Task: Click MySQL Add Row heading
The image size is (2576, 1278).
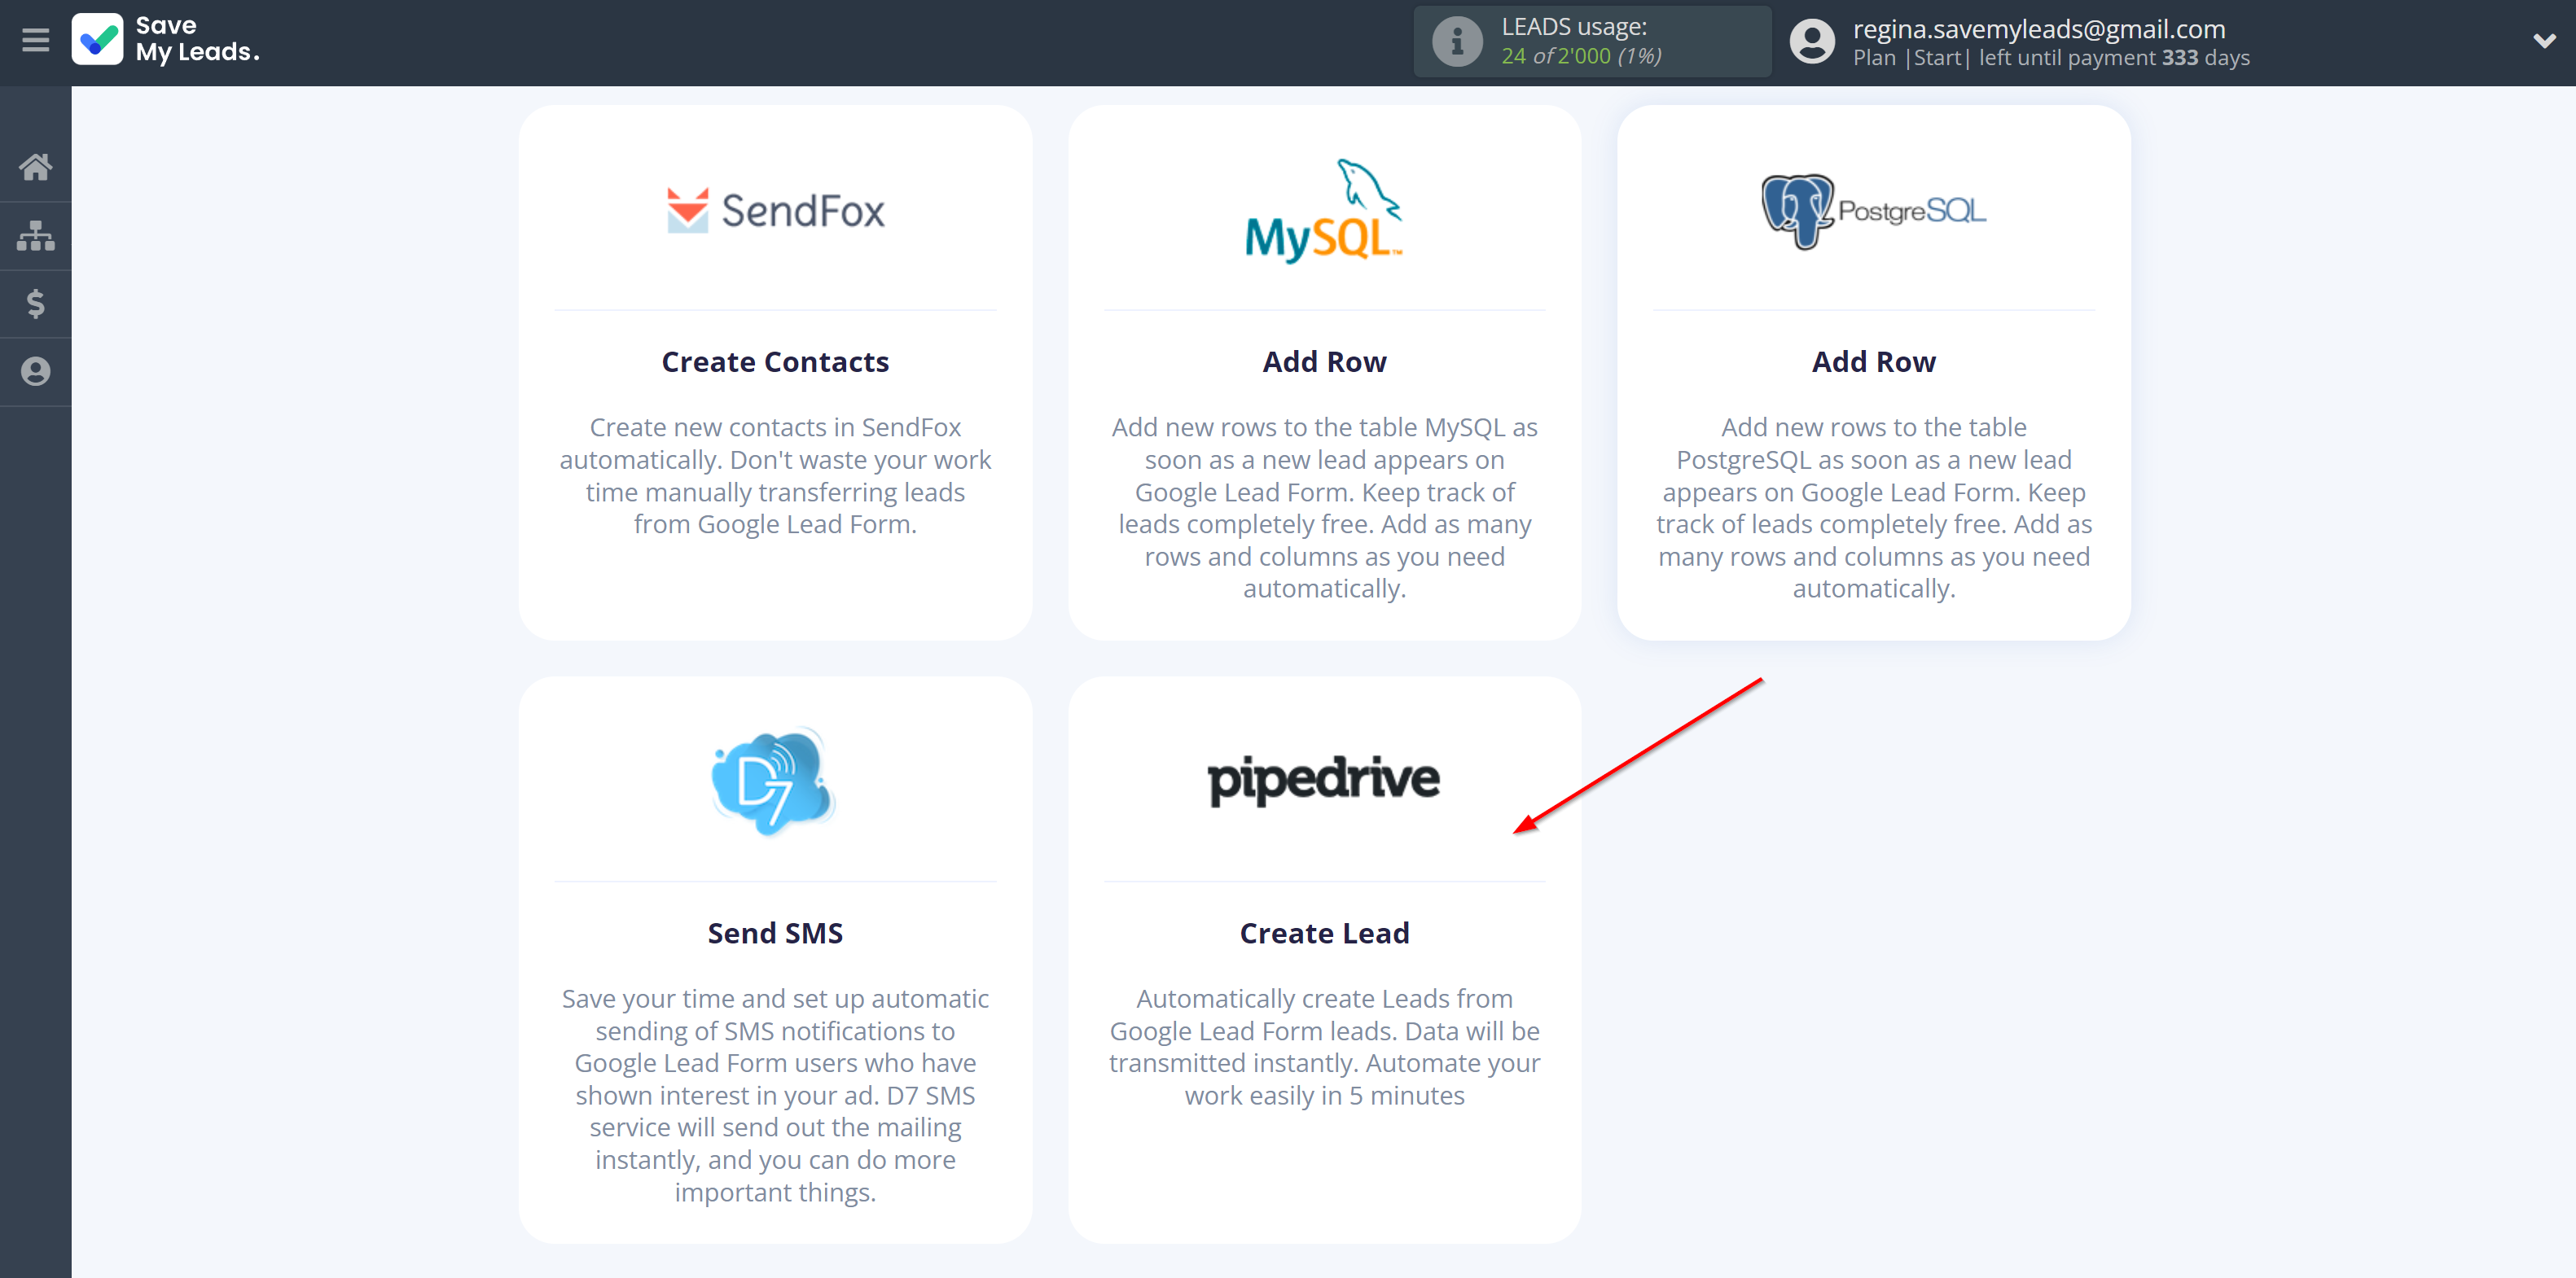Action: tap(1324, 361)
